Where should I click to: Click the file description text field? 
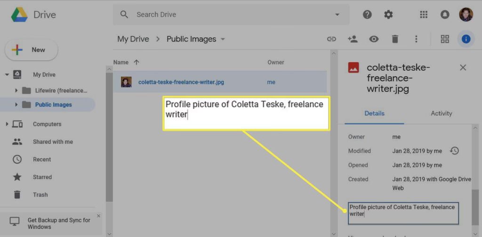(403, 213)
